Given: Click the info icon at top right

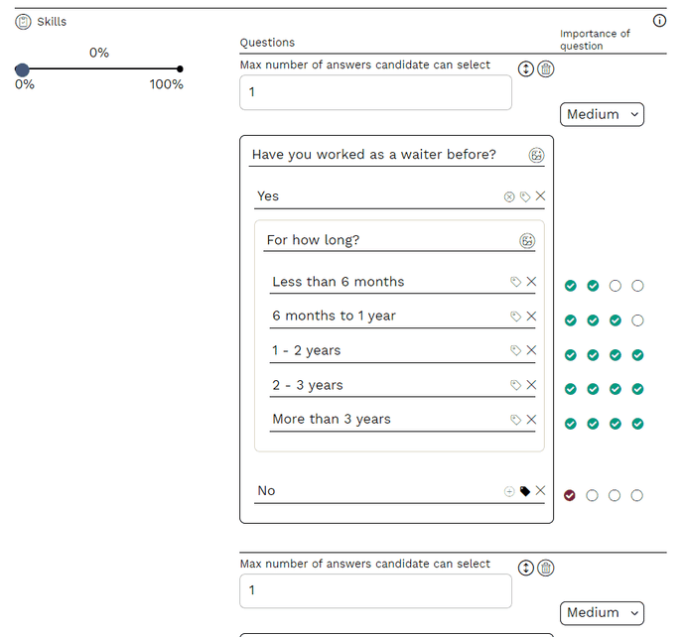Looking at the screenshot, I should pyautogui.click(x=660, y=21).
